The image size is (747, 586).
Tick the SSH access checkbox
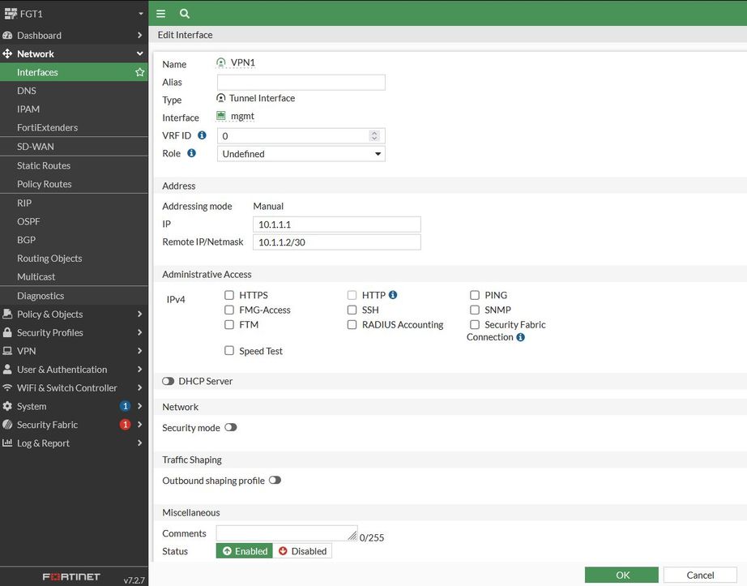tap(352, 310)
